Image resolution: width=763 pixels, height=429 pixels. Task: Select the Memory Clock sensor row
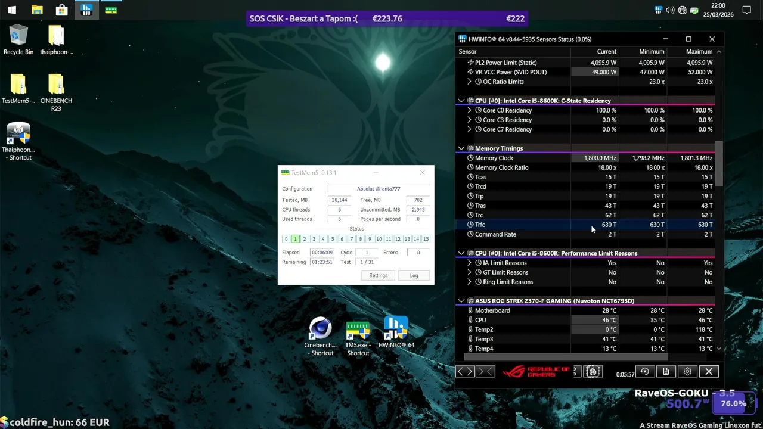click(585, 158)
